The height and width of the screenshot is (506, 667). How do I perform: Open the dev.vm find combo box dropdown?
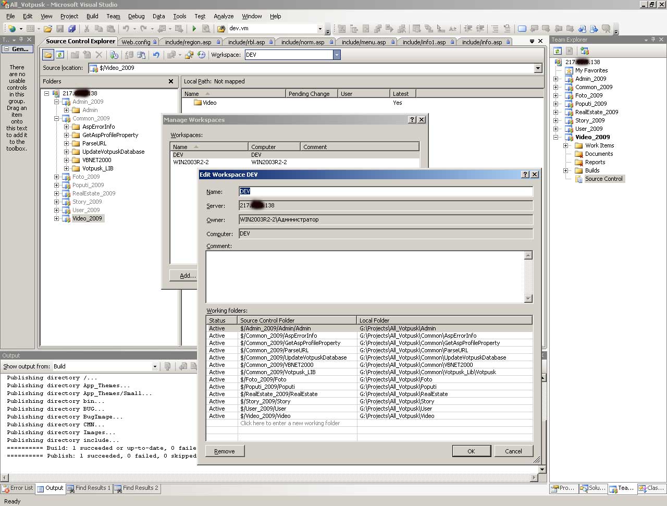(319, 29)
